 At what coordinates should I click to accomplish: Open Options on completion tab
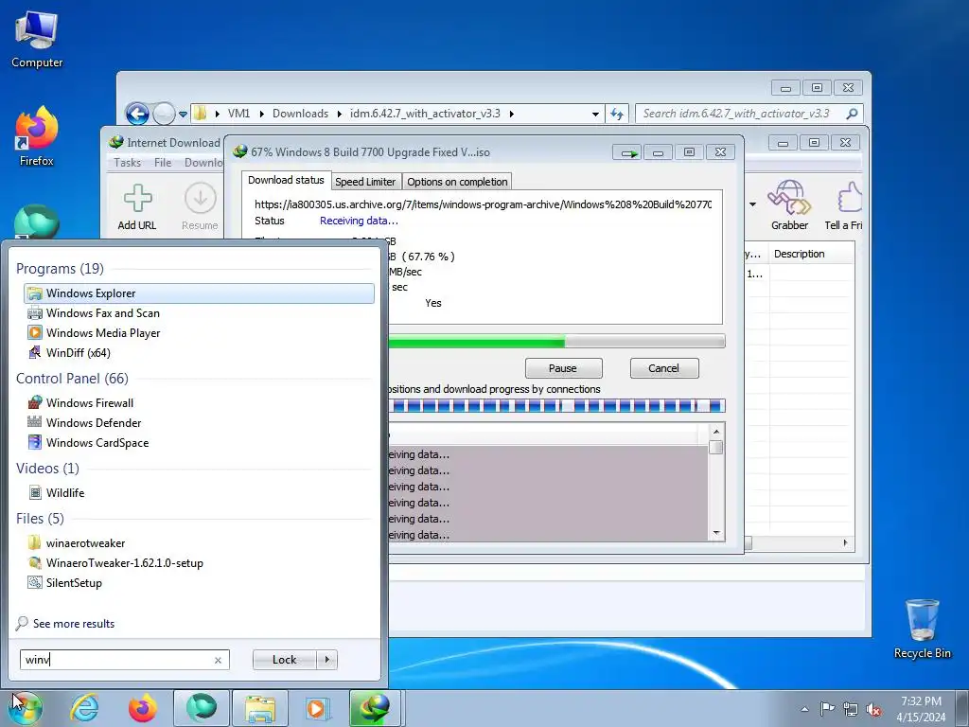[x=457, y=182]
